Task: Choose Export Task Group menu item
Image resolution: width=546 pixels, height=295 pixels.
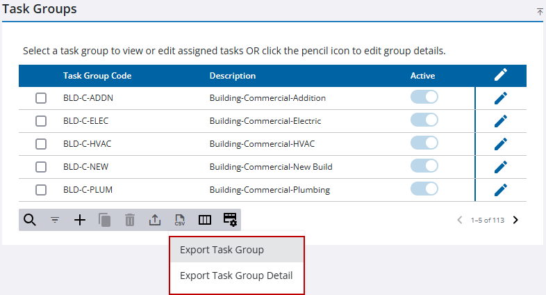Action: pyautogui.click(x=222, y=250)
